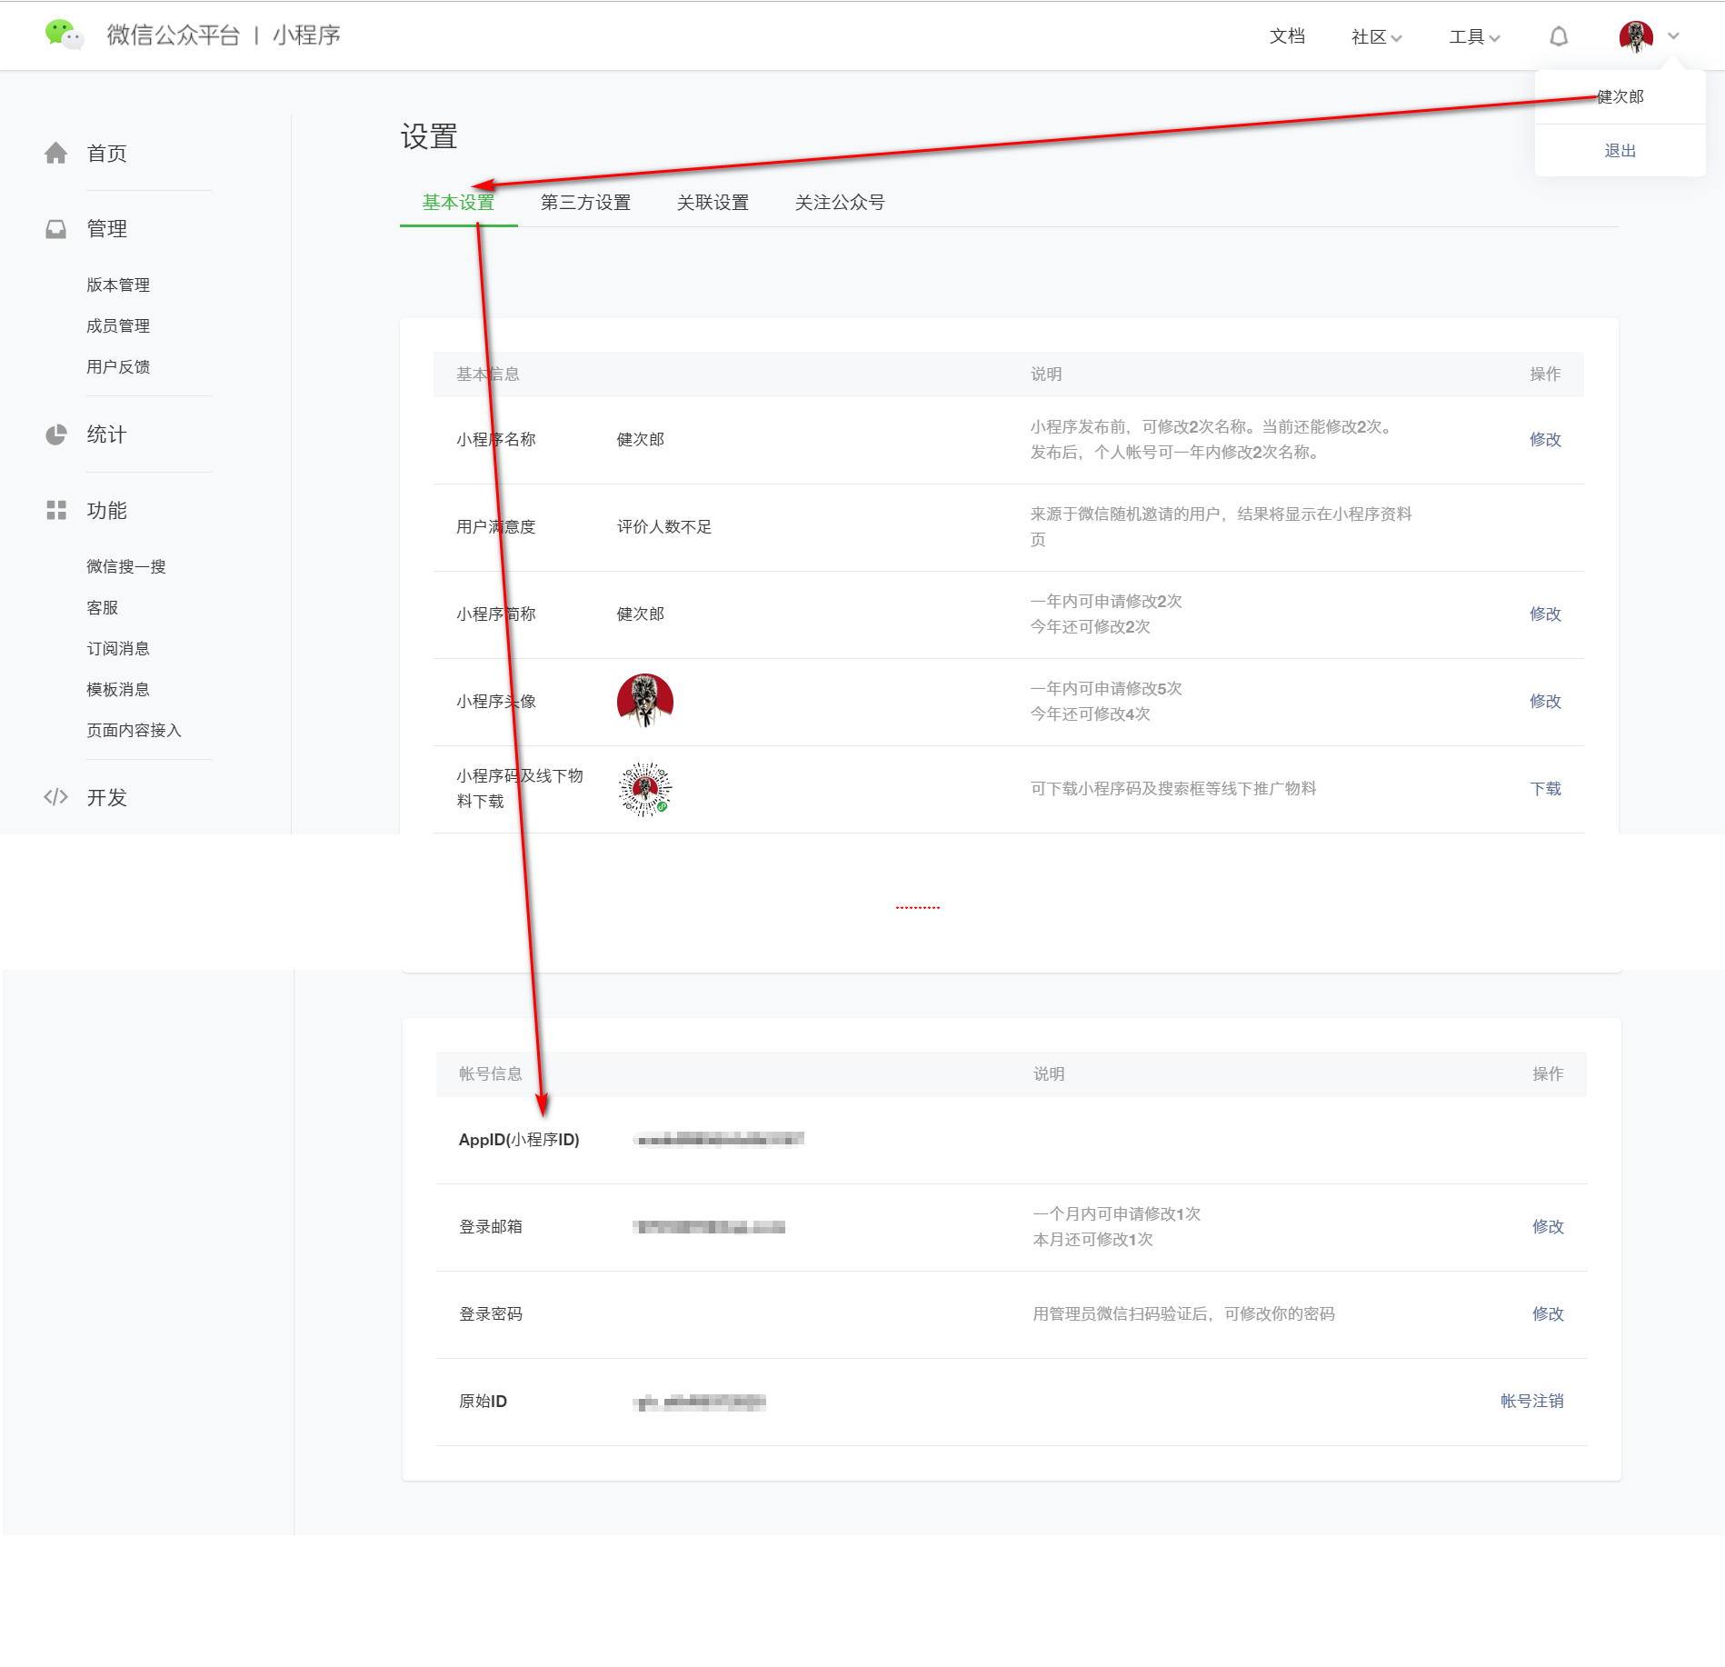Image resolution: width=1725 pixels, height=1667 pixels.
Task: Click 下载 for 小程序码 materials
Action: pos(1545,789)
